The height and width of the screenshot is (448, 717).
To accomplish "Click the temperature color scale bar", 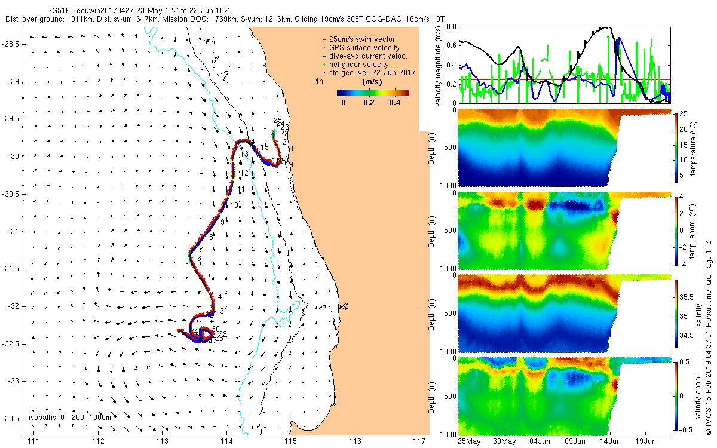I will pyautogui.click(x=676, y=147).
